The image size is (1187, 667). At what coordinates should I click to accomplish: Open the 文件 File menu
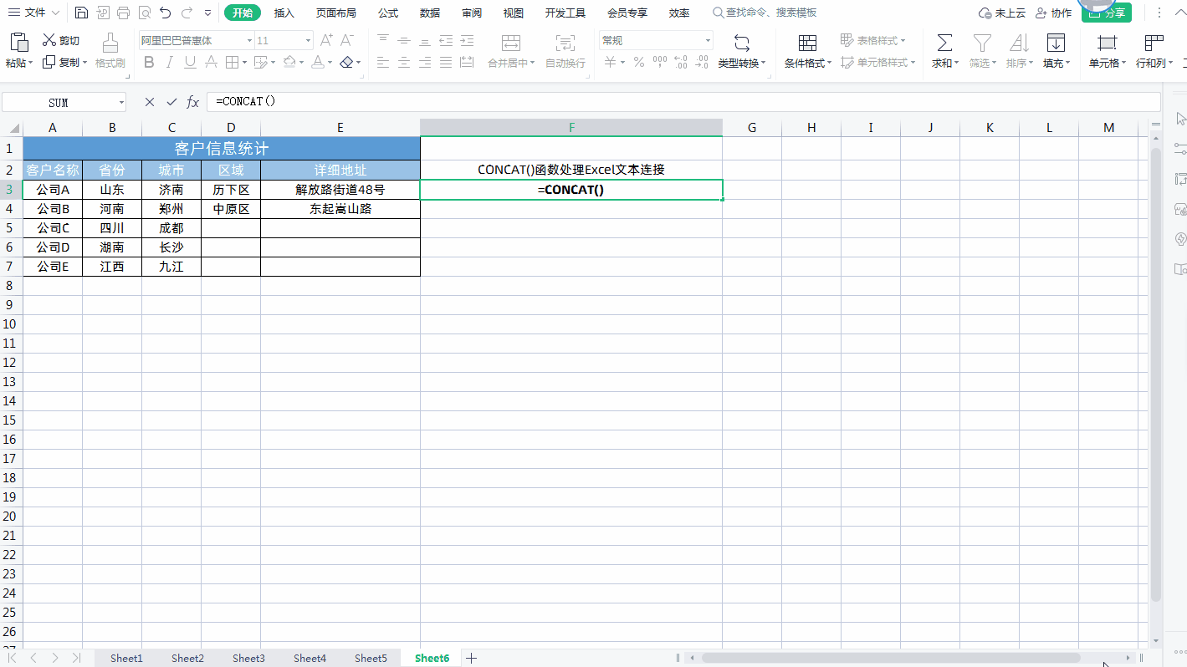tap(33, 13)
